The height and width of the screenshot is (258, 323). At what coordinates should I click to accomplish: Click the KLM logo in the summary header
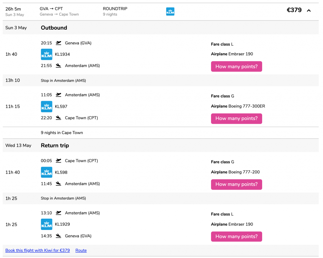pos(170,11)
